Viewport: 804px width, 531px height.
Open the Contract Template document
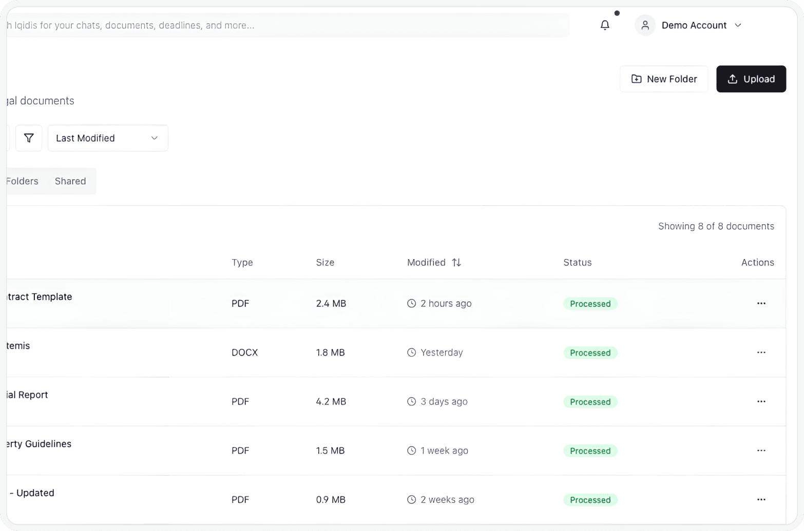[39, 297]
